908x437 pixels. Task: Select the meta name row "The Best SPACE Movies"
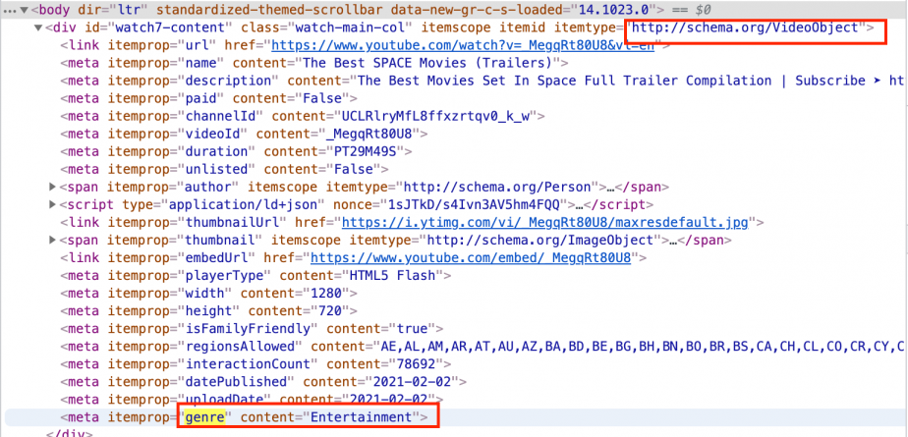coord(313,63)
